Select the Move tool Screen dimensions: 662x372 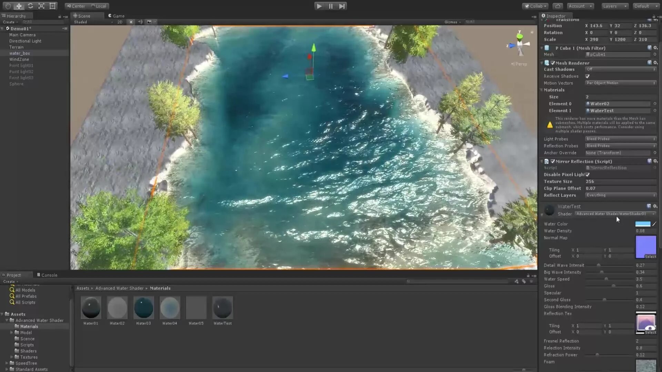(19, 6)
